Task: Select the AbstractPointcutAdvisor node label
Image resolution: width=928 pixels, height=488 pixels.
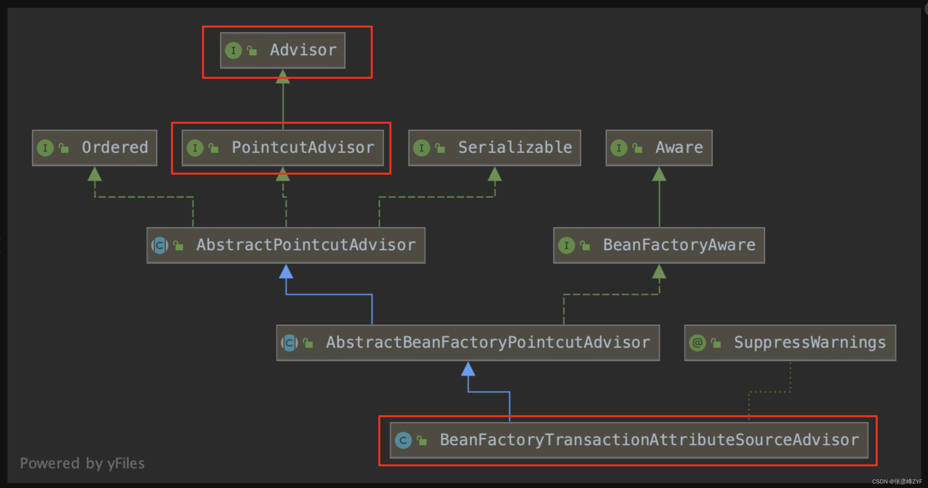Action: point(306,245)
